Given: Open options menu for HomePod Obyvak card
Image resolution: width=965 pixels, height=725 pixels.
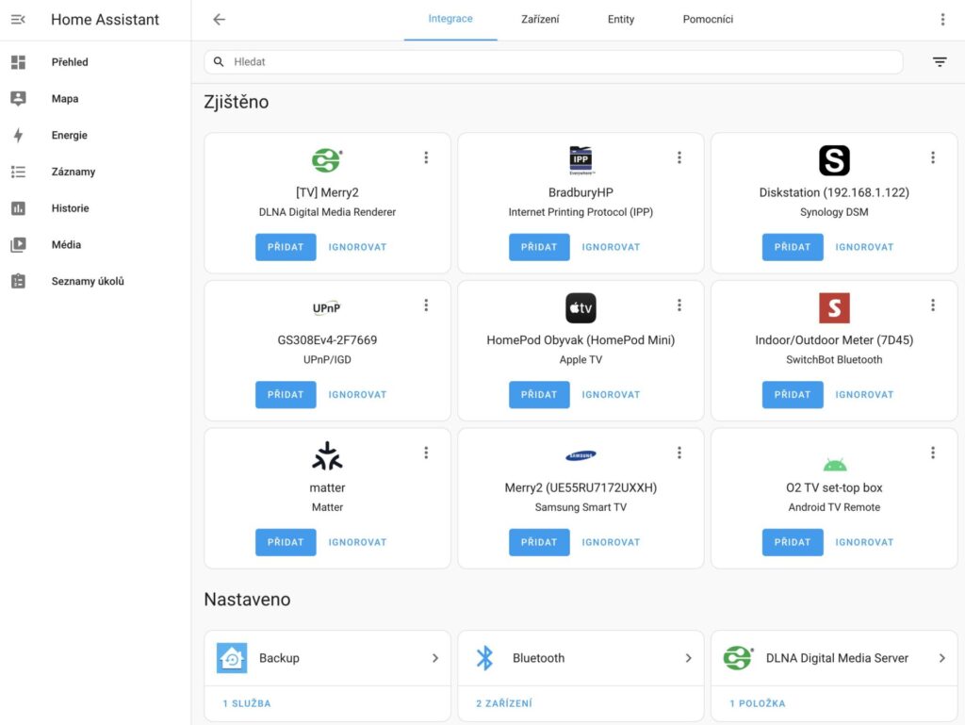Looking at the screenshot, I should (x=679, y=305).
